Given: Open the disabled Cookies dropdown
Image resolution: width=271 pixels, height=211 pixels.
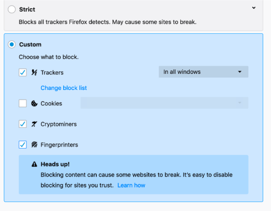Looking at the screenshot, I should tap(164, 103).
